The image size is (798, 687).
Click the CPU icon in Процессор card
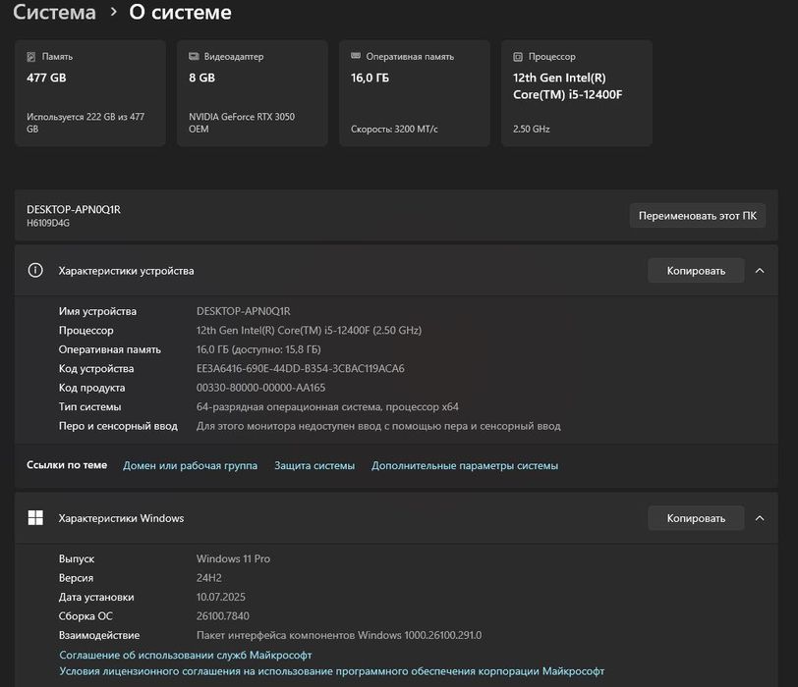coord(518,57)
